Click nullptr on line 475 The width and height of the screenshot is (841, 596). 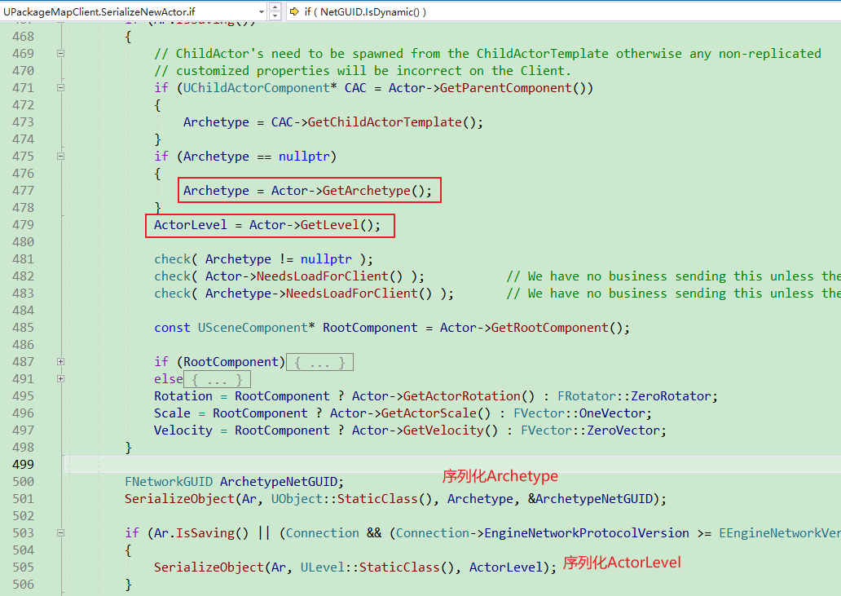pyautogui.click(x=304, y=157)
